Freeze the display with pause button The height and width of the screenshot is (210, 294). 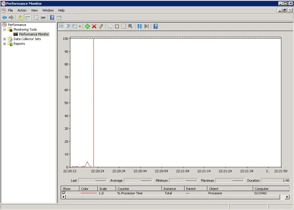pyautogui.click(x=140, y=26)
